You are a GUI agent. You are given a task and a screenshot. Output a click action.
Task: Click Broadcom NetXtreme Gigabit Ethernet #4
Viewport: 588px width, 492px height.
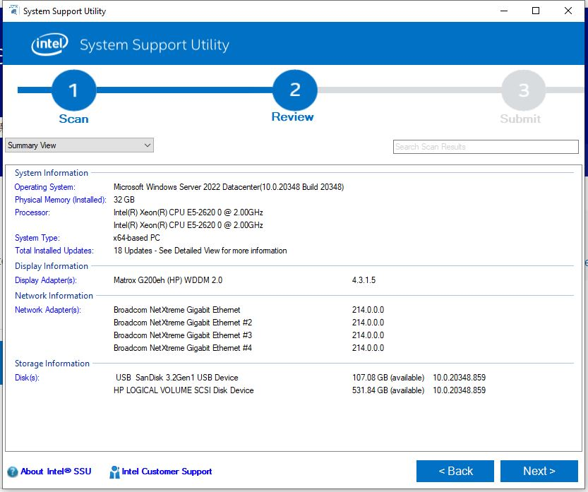tap(183, 349)
